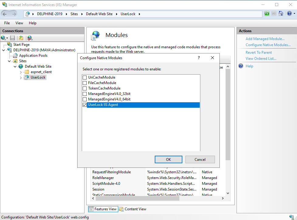The height and width of the screenshot is (220, 297).
Task: Collapse the DELPHINE-2019 server node
Action: pyautogui.click(x=4, y=50)
